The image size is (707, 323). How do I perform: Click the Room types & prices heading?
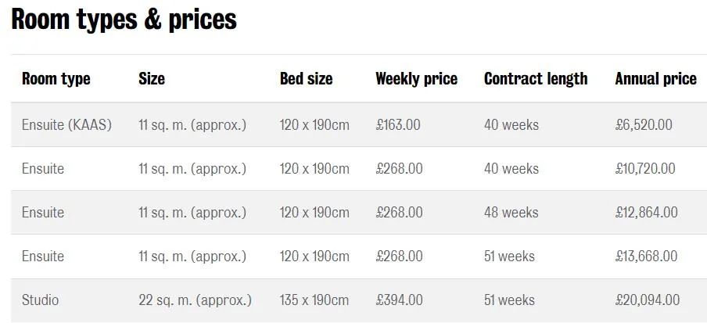pos(124,20)
